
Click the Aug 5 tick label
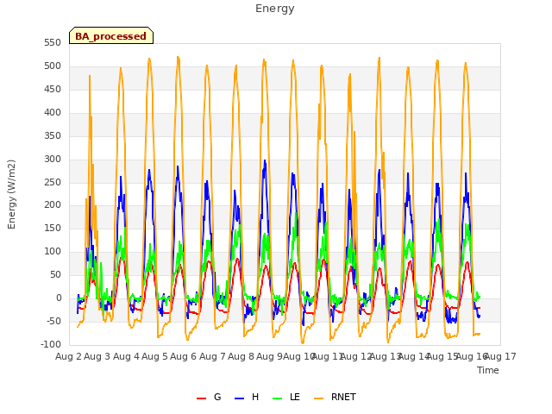[155, 356]
